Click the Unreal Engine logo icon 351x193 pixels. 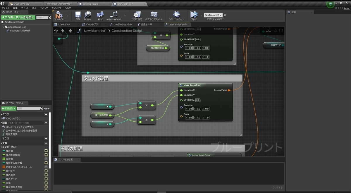point(3,4)
